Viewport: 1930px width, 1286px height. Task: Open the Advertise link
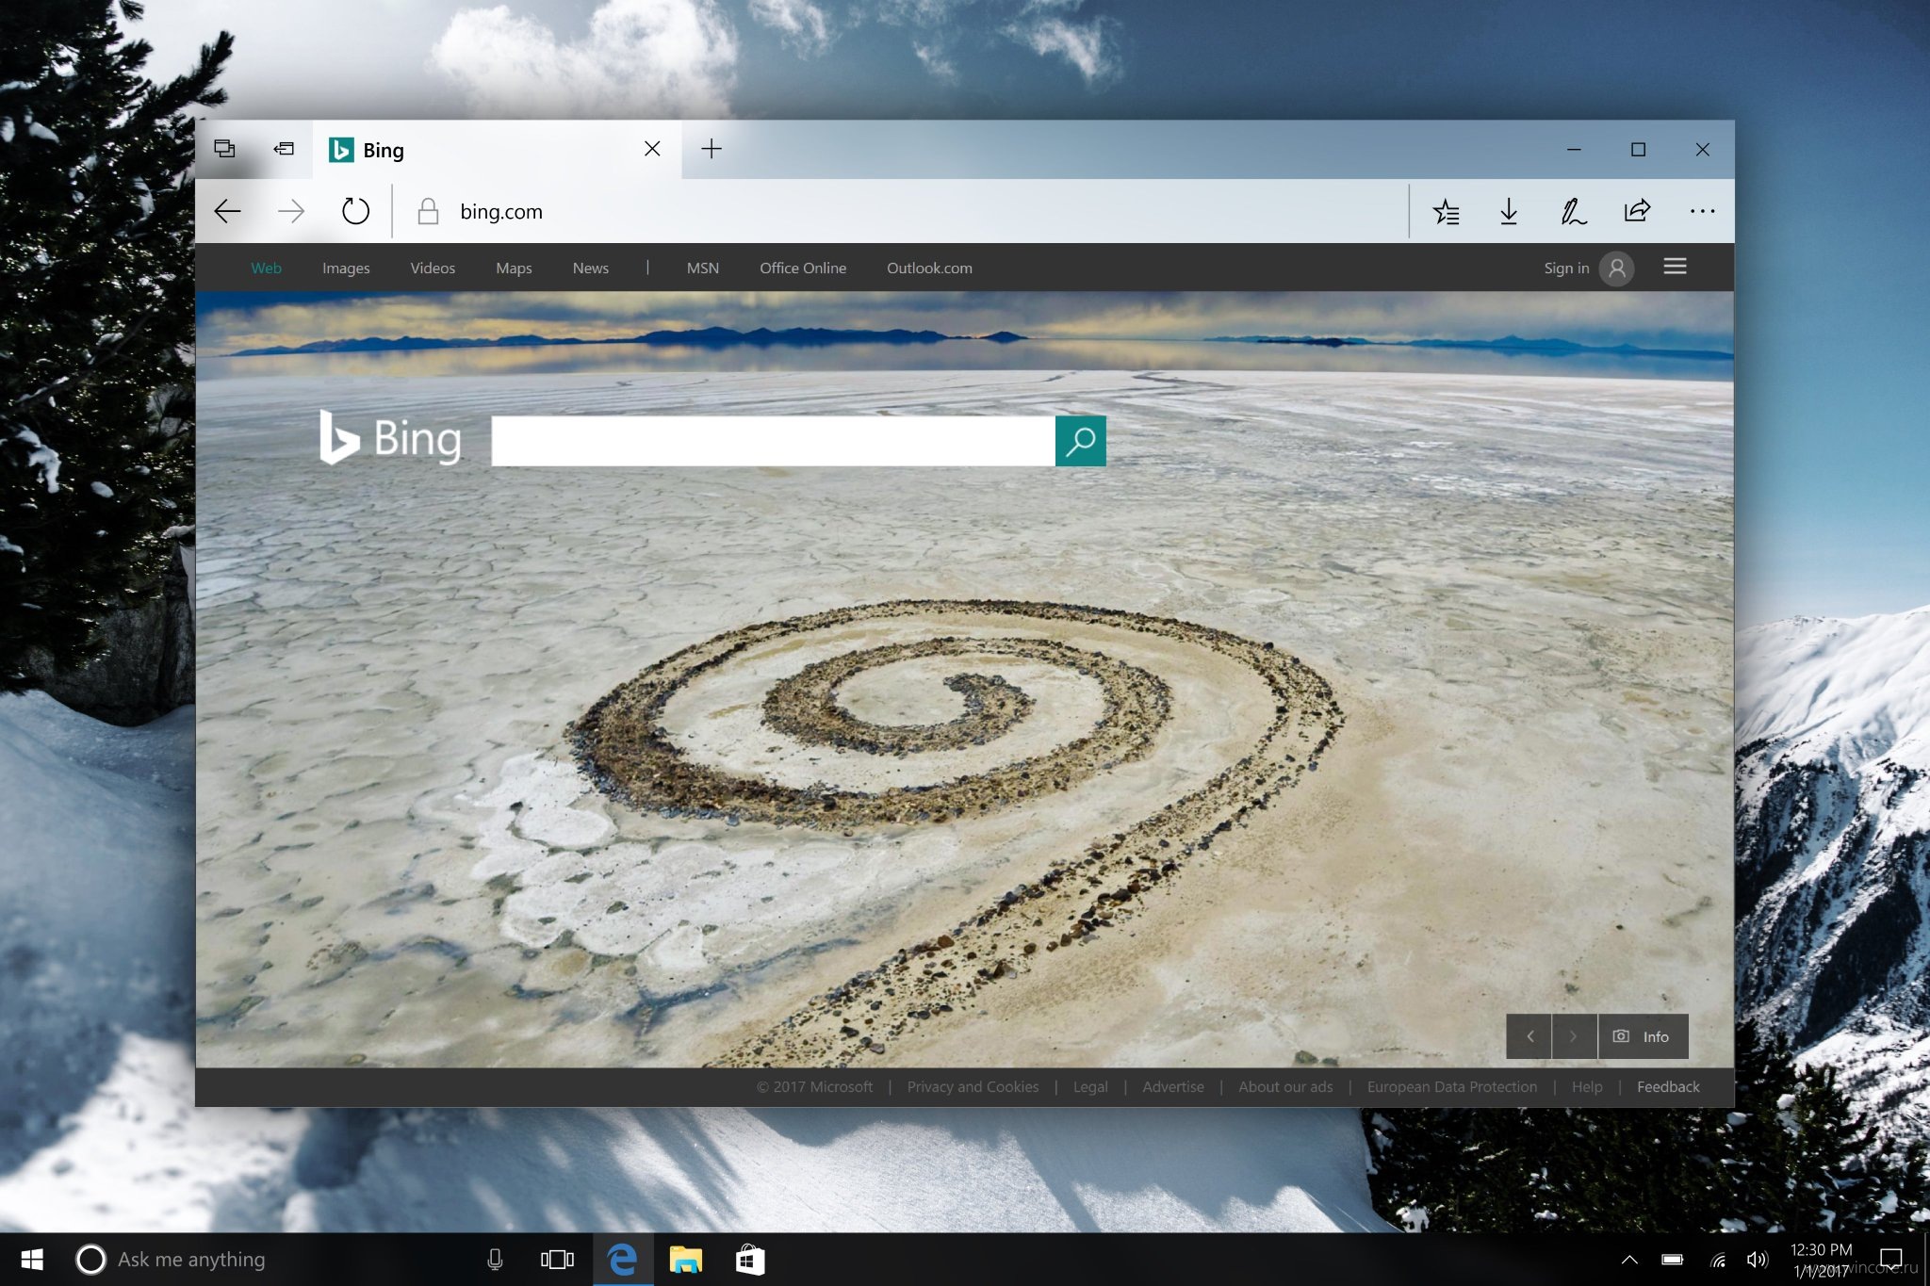tap(1173, 1087)
